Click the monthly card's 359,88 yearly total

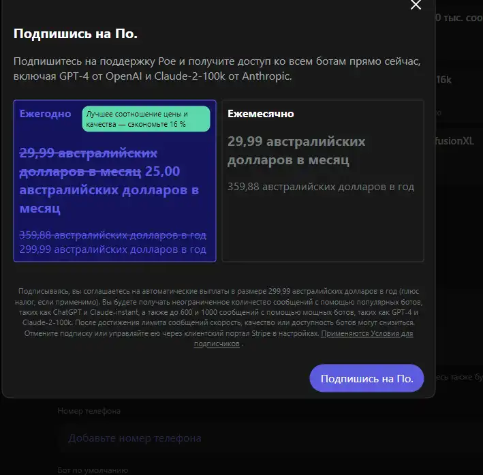click(x=321, y=187)
